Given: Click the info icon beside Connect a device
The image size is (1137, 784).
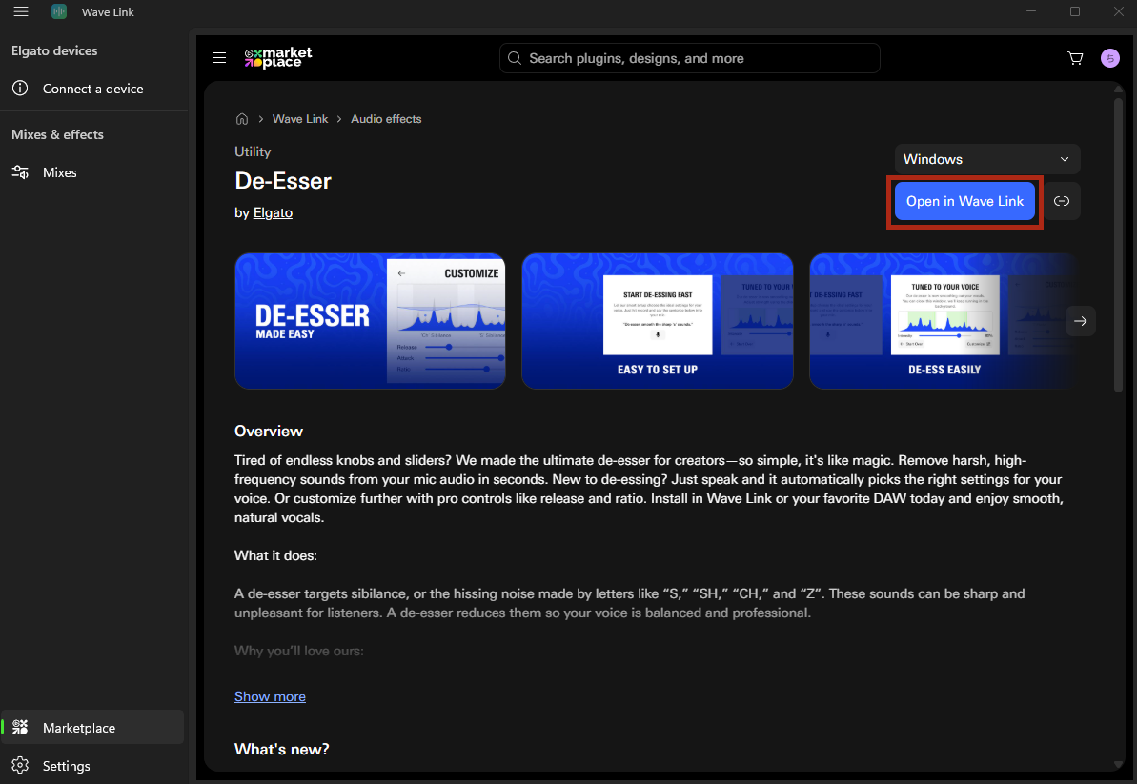Looking at the screenshot, I should tap(20, 89).
